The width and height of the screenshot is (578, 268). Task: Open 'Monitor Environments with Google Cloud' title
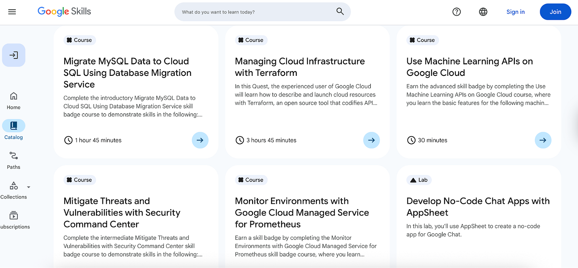point(302,212)
